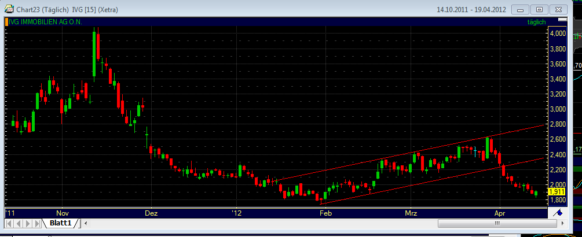Viewport: 582px width, 237px height.
Task: Click the green täglich interval label
Action: pyautogui.click(x=536, y=22)
